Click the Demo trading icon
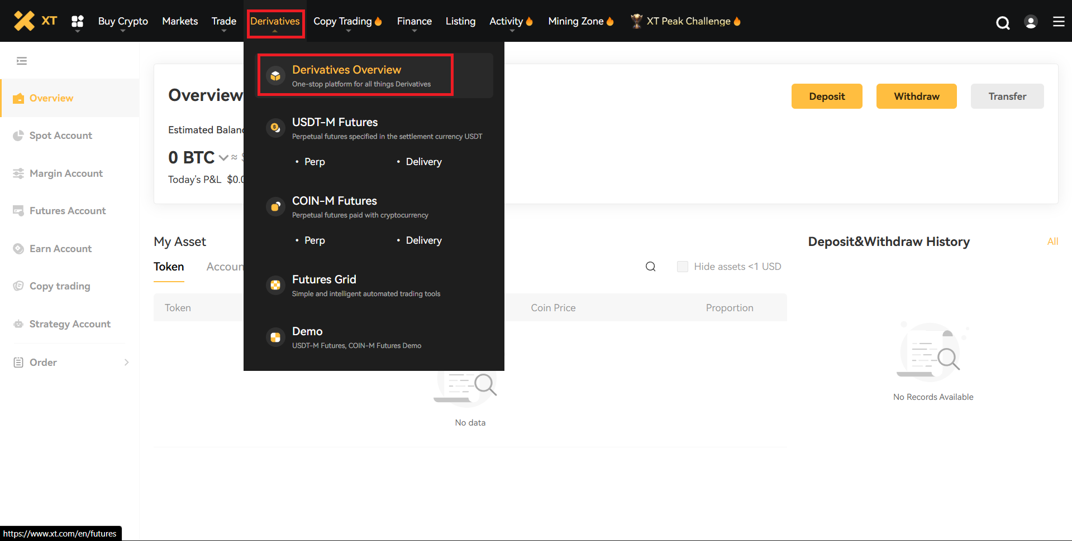Image resolution: width=1072 pixels, height=541 pixels. (x=275, y=337)
